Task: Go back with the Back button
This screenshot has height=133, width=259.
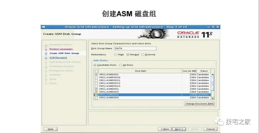Action: tap(165, 129)
